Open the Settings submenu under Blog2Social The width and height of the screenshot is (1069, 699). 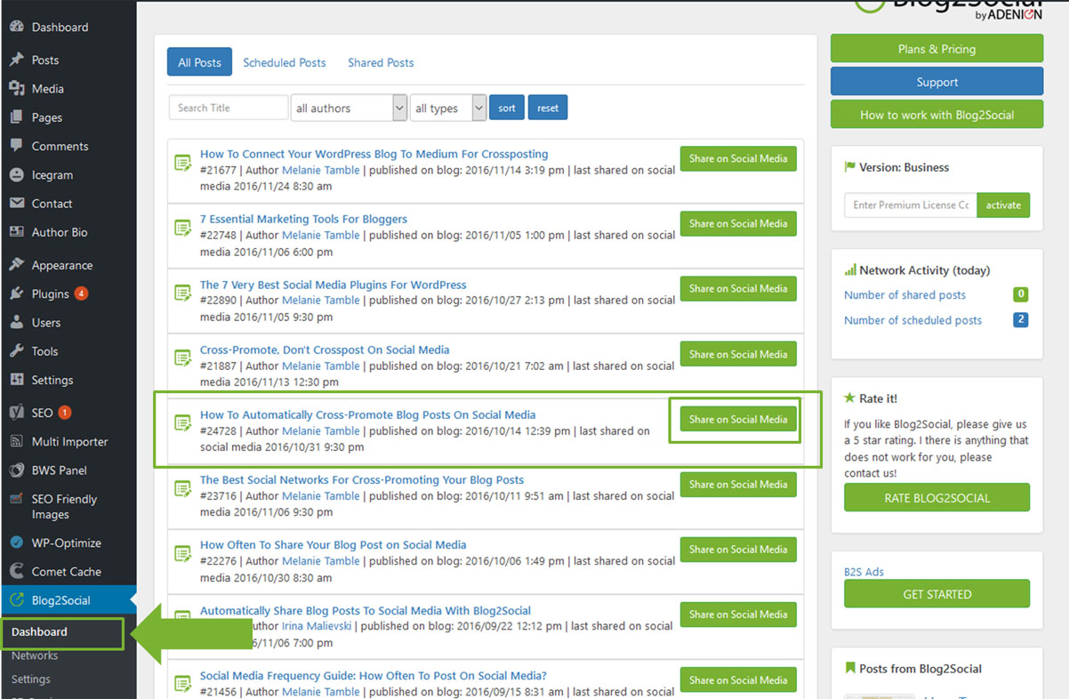pos(31,679)
